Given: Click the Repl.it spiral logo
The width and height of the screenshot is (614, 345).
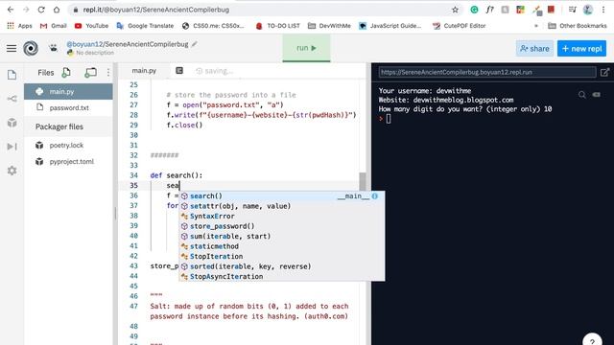Looking at the screenshot, I should pyautogui.click(x=31, y=49).
